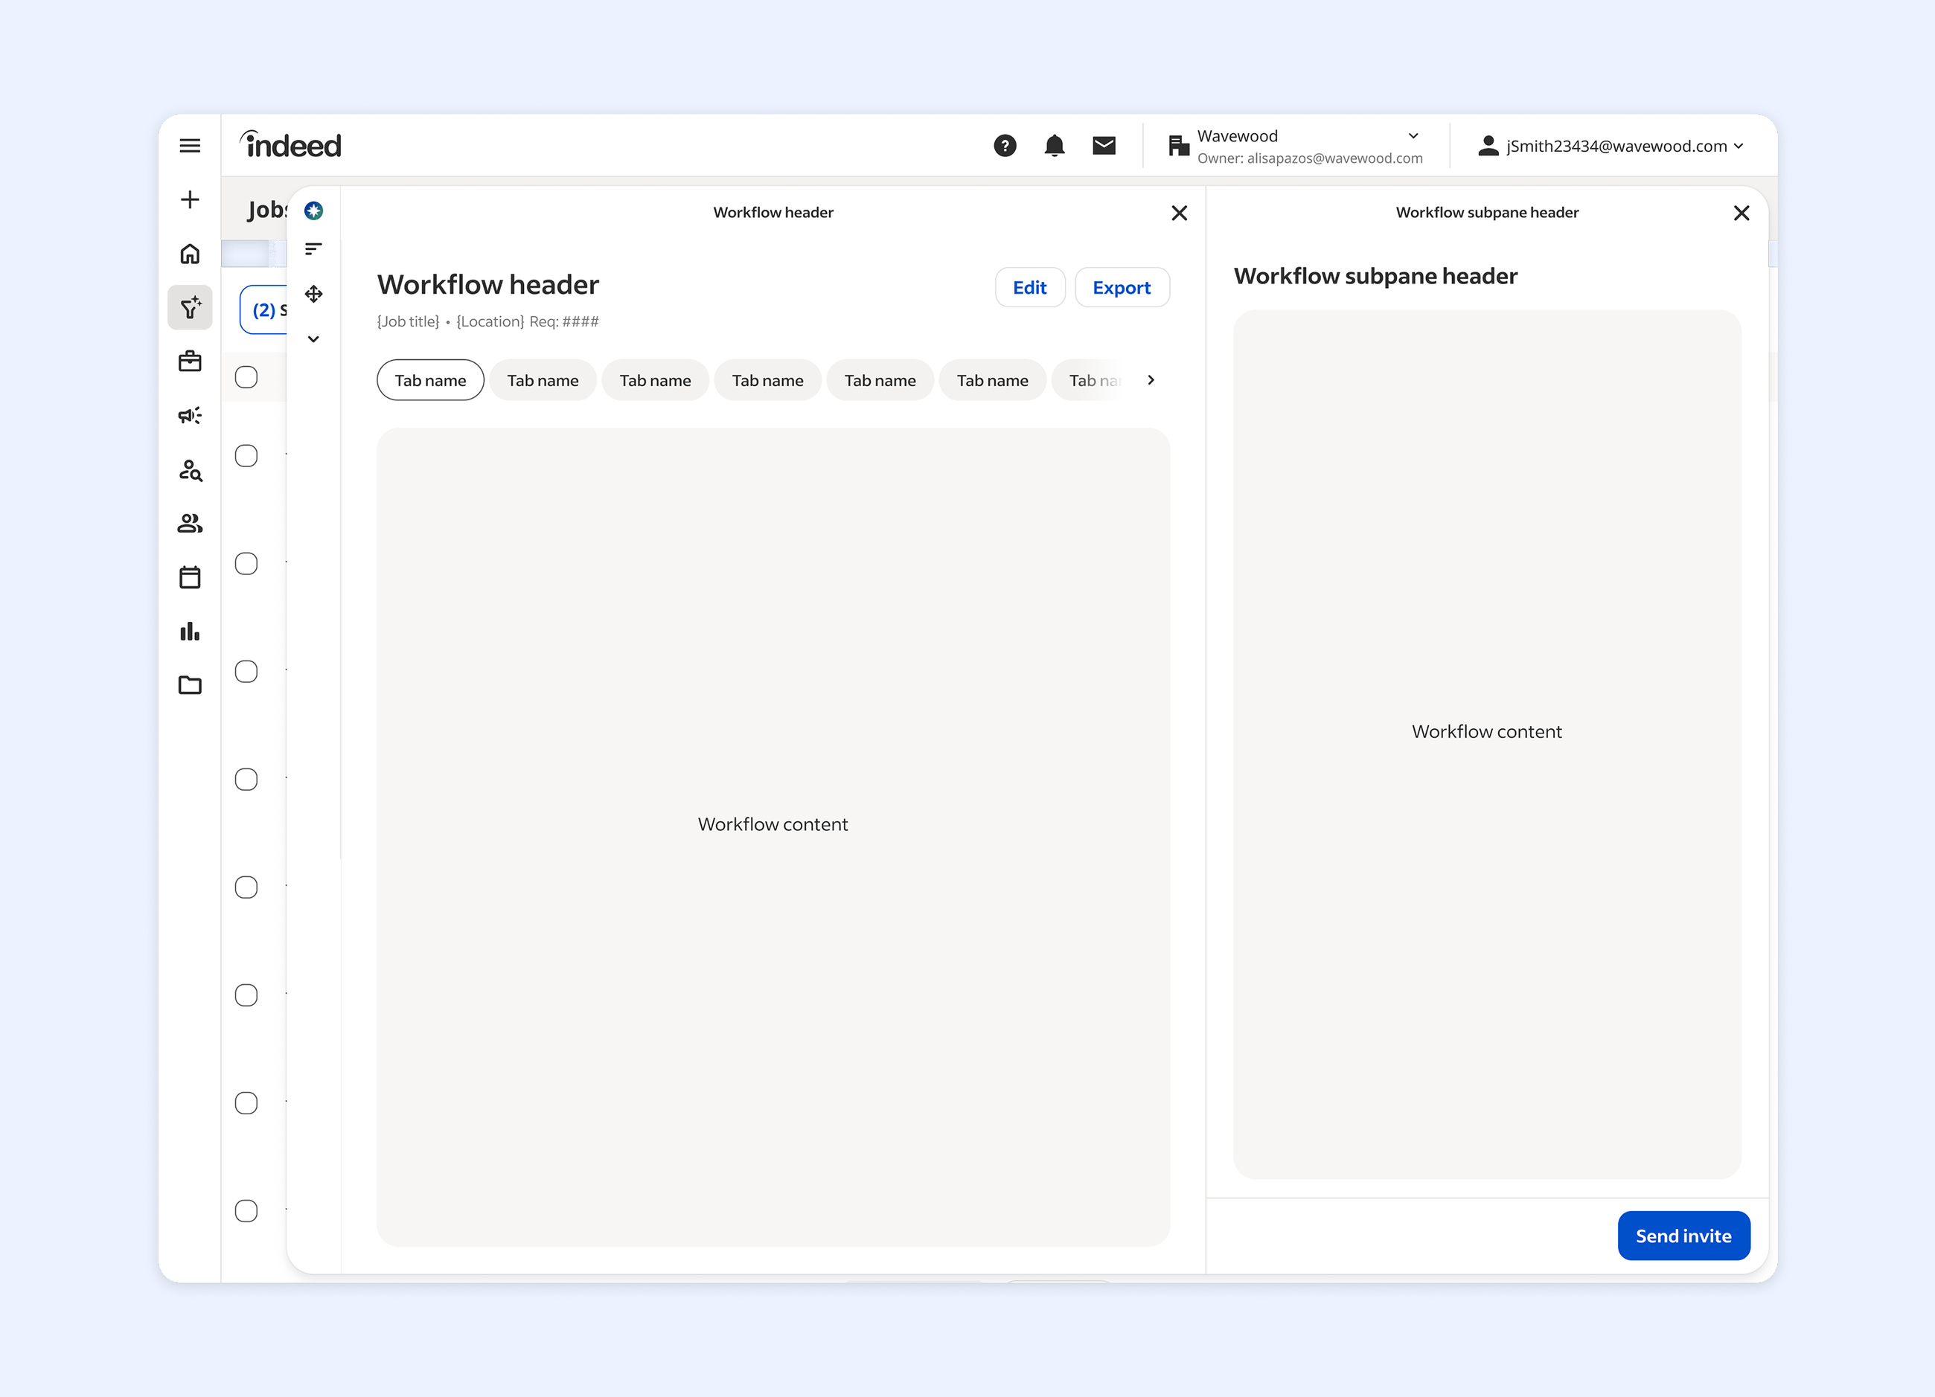Check the bottom job row checkbox
Image resolution: width=1935 pixels, height=1397 pixels.
[246, 1210]
